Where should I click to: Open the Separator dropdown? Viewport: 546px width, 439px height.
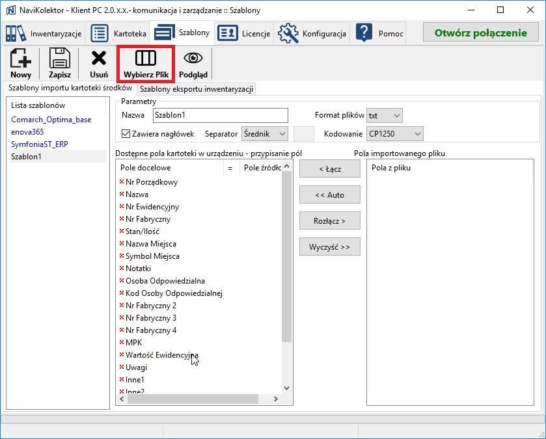point(265,134)
